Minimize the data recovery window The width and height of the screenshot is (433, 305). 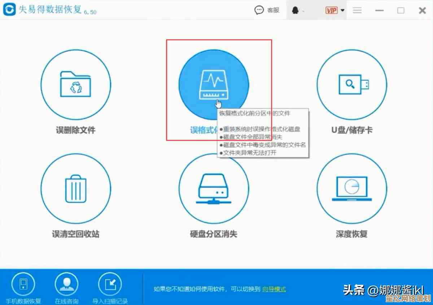[379, 10]
